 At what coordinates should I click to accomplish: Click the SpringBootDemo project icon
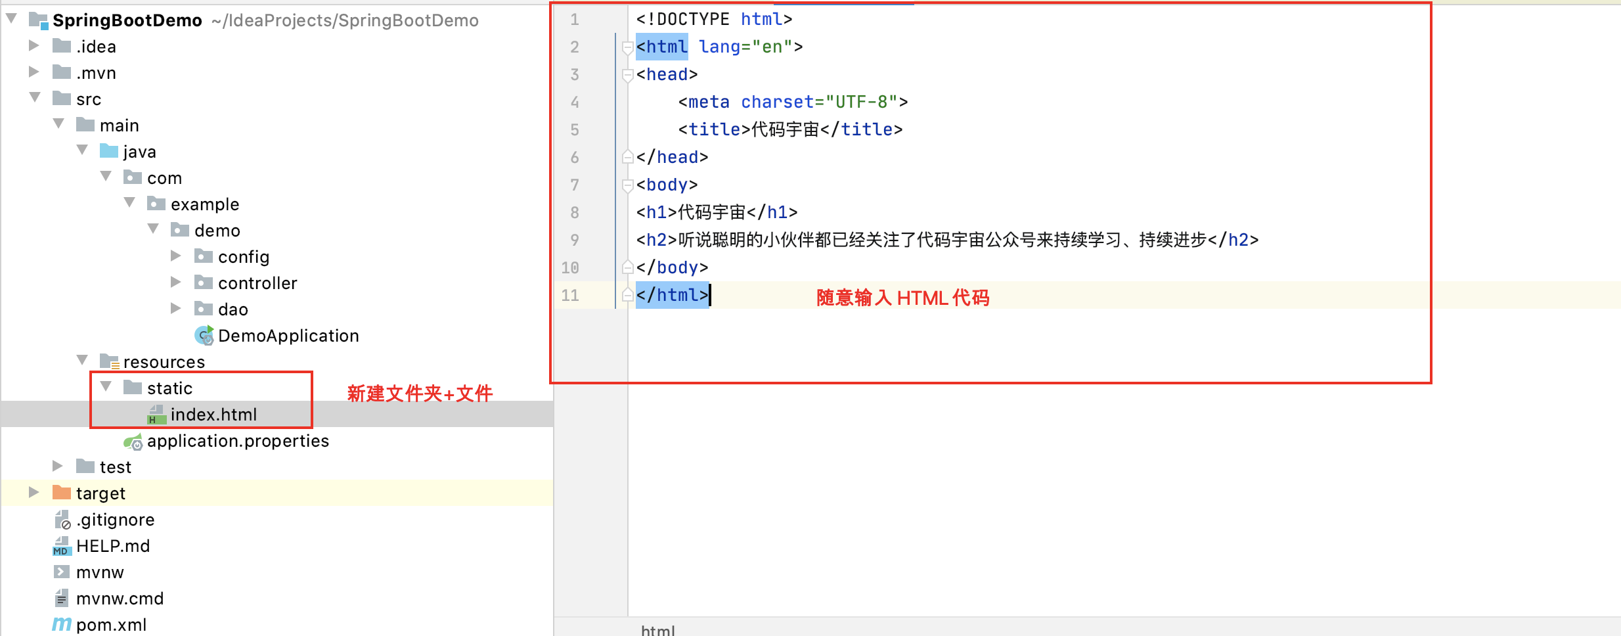[x=38, y=20]
